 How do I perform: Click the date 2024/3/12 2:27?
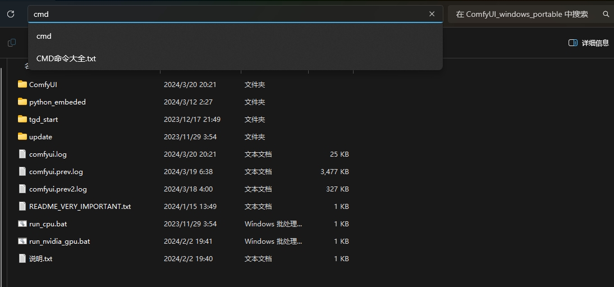coord(188,102)
